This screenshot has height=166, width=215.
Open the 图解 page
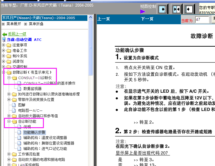click(x=22, y=105)
